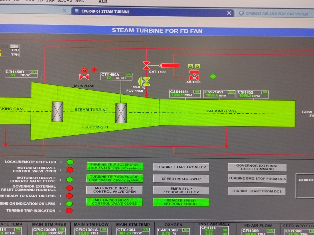Select the left S solenoid icon above XV-1303
This screenshot has height=235, width=314.
point(191,66)
